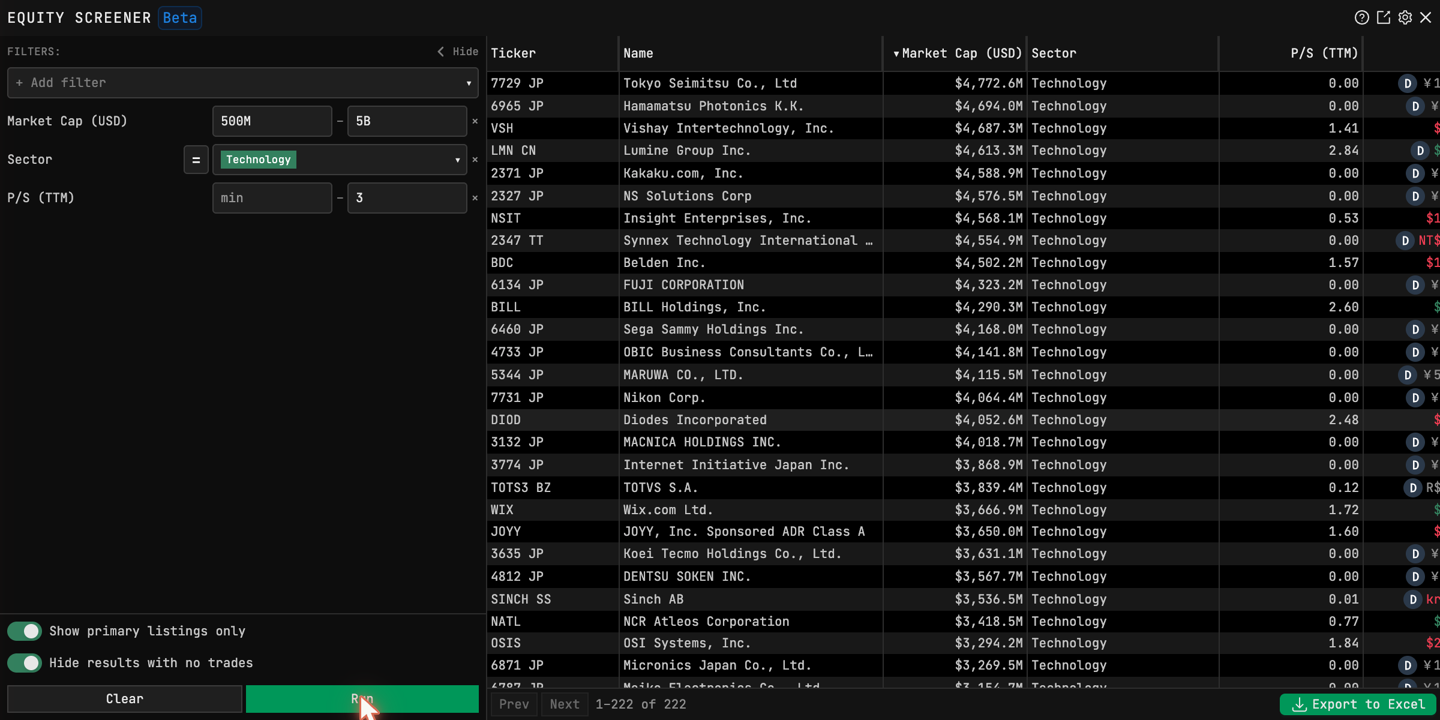Click the D badge in Nikon Corp. row
1440x720 pixels.
click(1415, 398)
